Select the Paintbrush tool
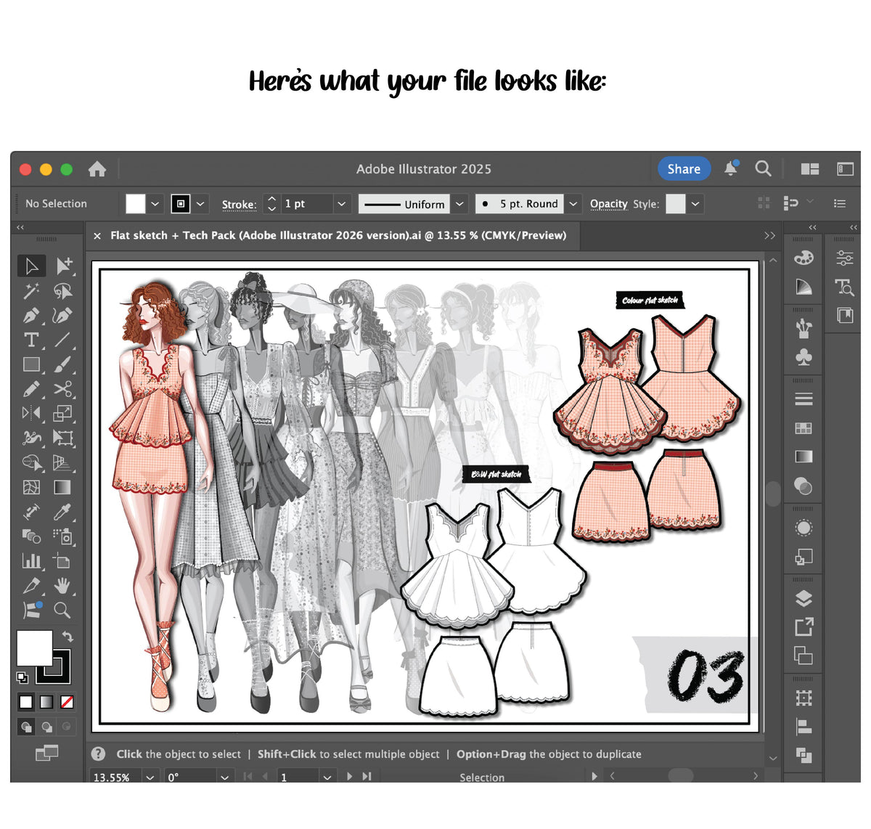The image size is (871, 829). click(63, 364)
